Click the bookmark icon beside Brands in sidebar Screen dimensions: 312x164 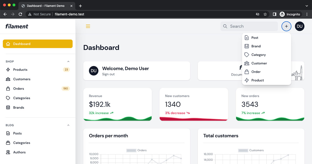[x=8, y=108]
